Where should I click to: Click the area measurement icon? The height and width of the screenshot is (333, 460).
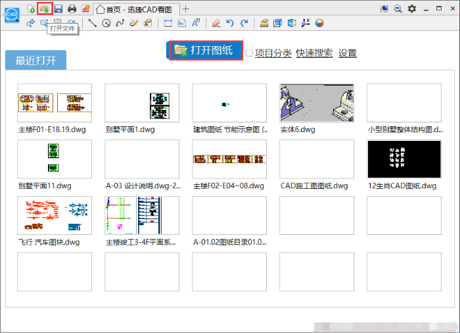click(182, 23)
